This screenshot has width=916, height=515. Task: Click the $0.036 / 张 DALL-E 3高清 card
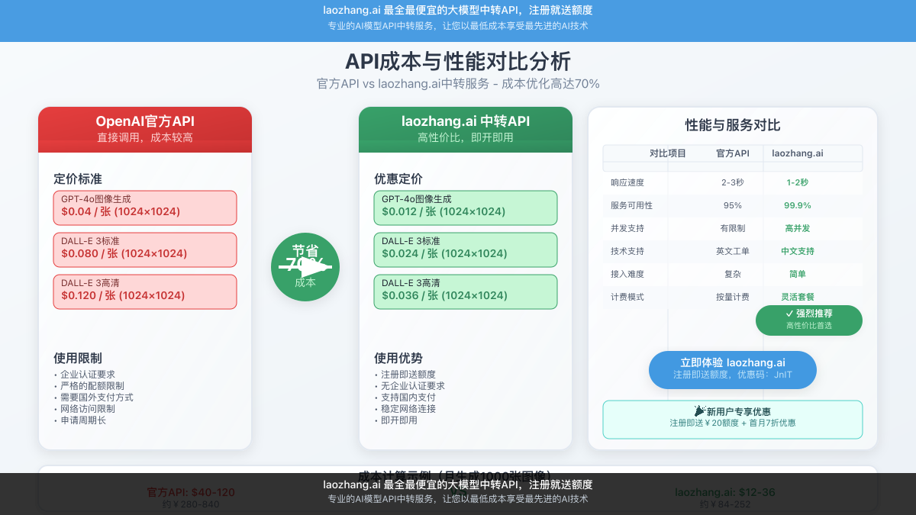466,291
